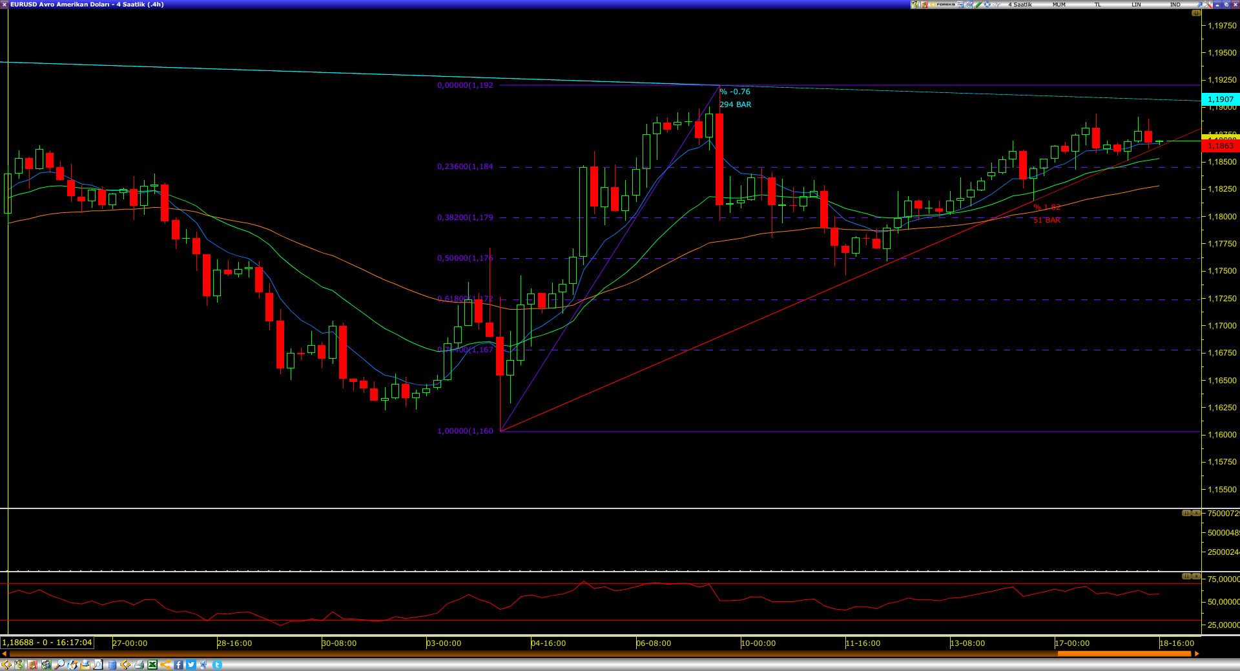Image resolution: width=1240 pixels, height=671 pixels.
Task: Open the IND indicators option
Action: coord(1175,5)
